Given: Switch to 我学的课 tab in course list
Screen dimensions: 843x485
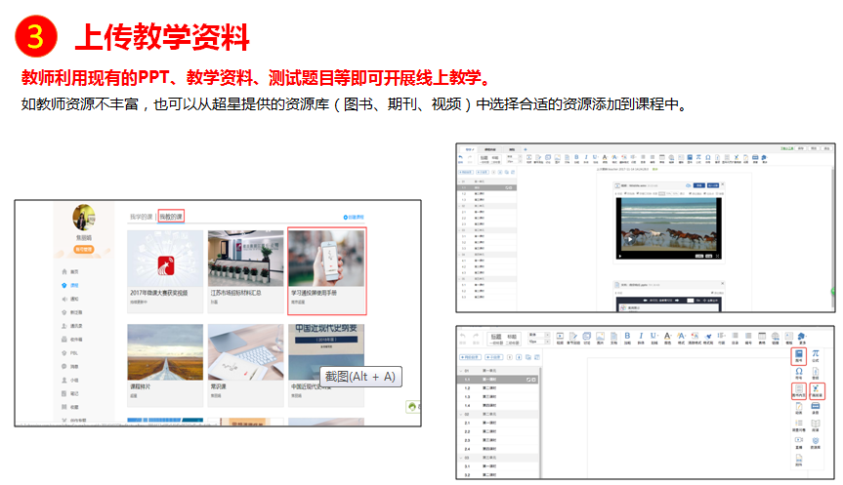Looking at the screenshot, I should 142,217.
